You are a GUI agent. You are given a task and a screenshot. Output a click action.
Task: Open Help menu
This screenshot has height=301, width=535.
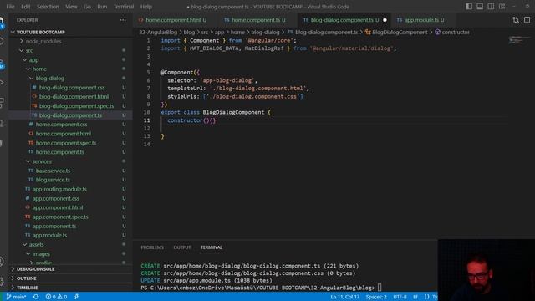[146, 7]
